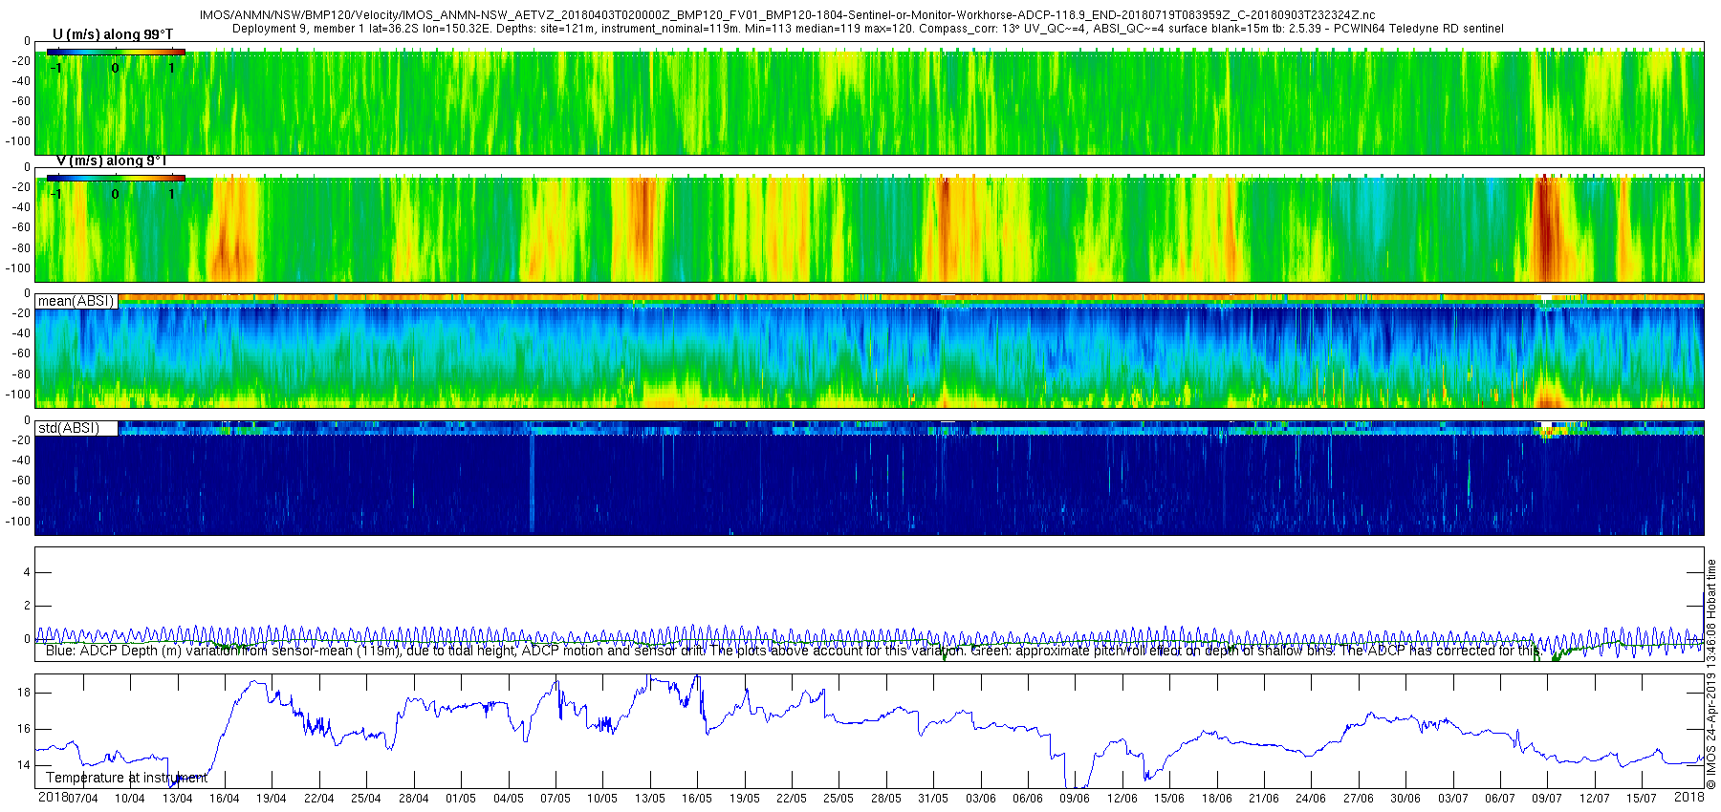Screen dimensions: 1721x812
Task: Click the 'U (m/s) along 99°T' label
Action: pos(113,34)
